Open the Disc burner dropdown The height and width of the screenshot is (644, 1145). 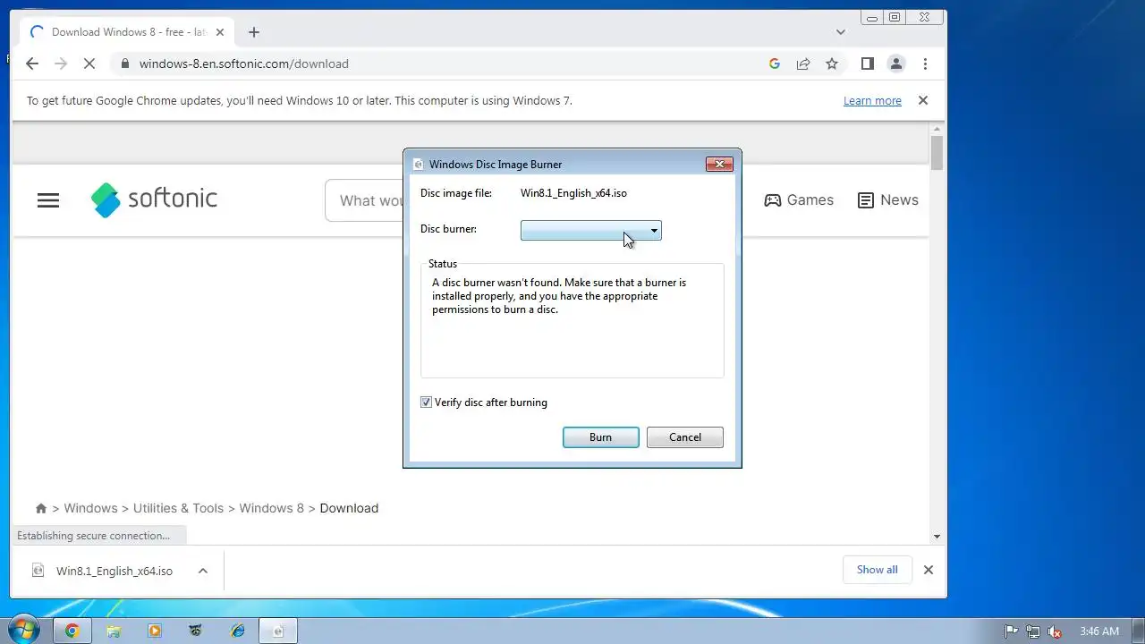tap(590, 231)
